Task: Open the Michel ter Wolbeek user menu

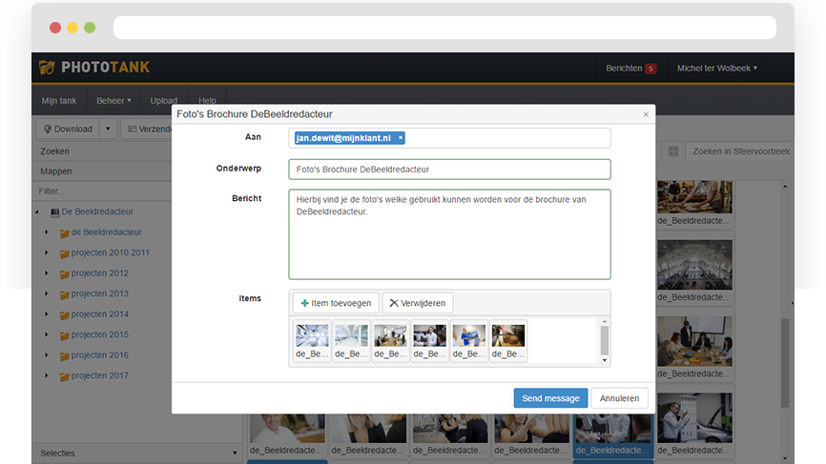Action: (x=717, y=69)
